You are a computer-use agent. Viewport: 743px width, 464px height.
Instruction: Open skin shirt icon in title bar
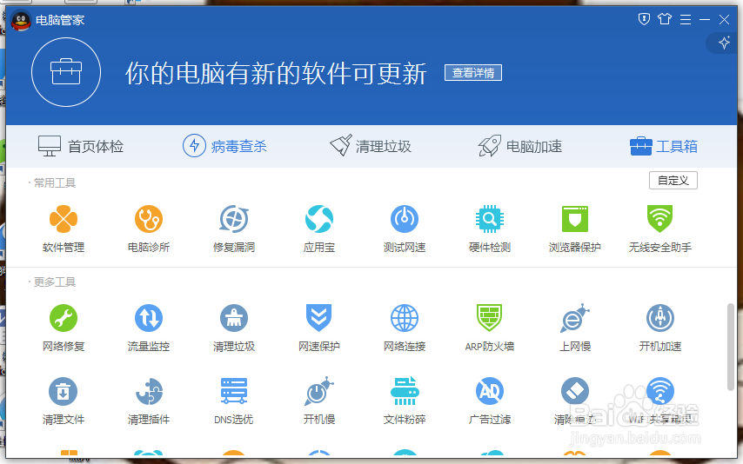[x=665, y=19]
